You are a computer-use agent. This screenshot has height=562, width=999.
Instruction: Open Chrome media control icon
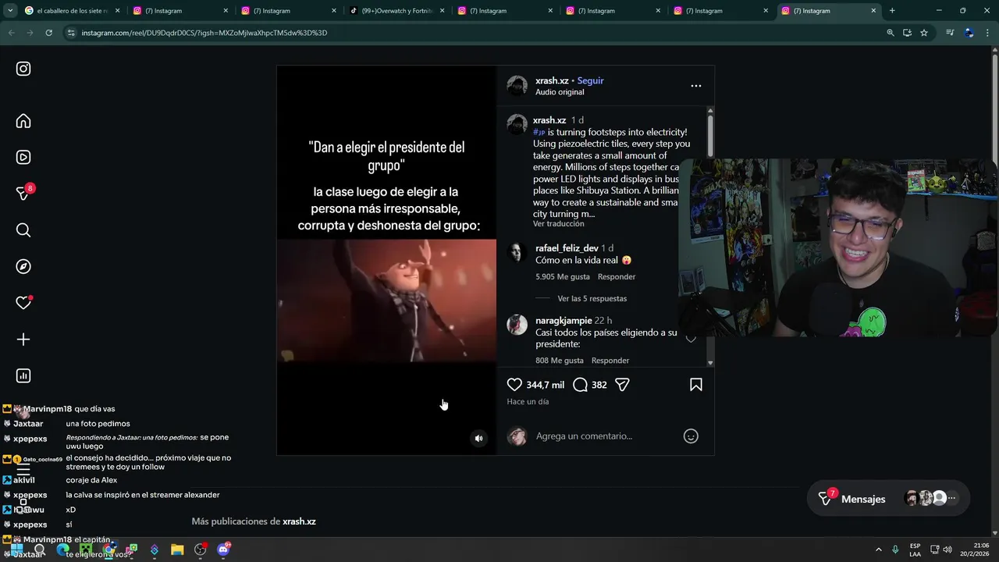click(950, 33)
